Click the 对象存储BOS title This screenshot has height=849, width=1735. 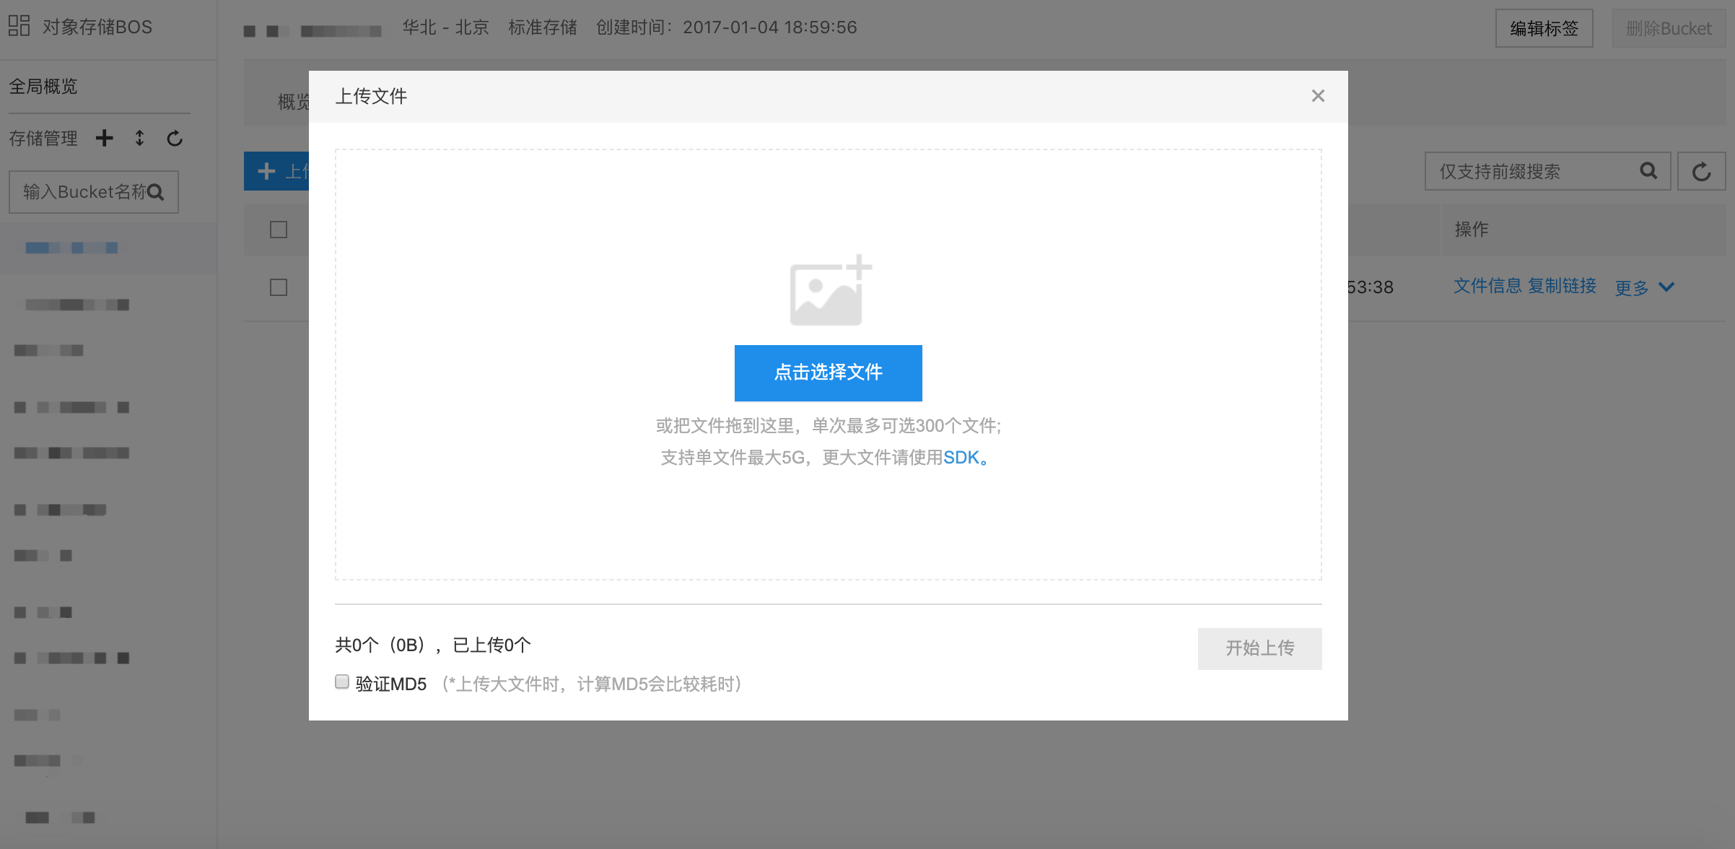[x=97, y=27]
